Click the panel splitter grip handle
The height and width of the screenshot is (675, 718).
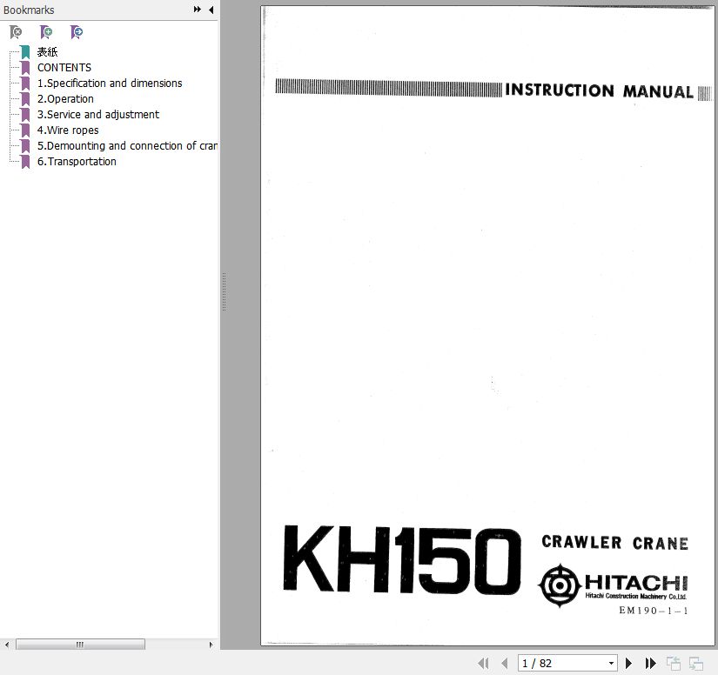(x=224, y=292)
